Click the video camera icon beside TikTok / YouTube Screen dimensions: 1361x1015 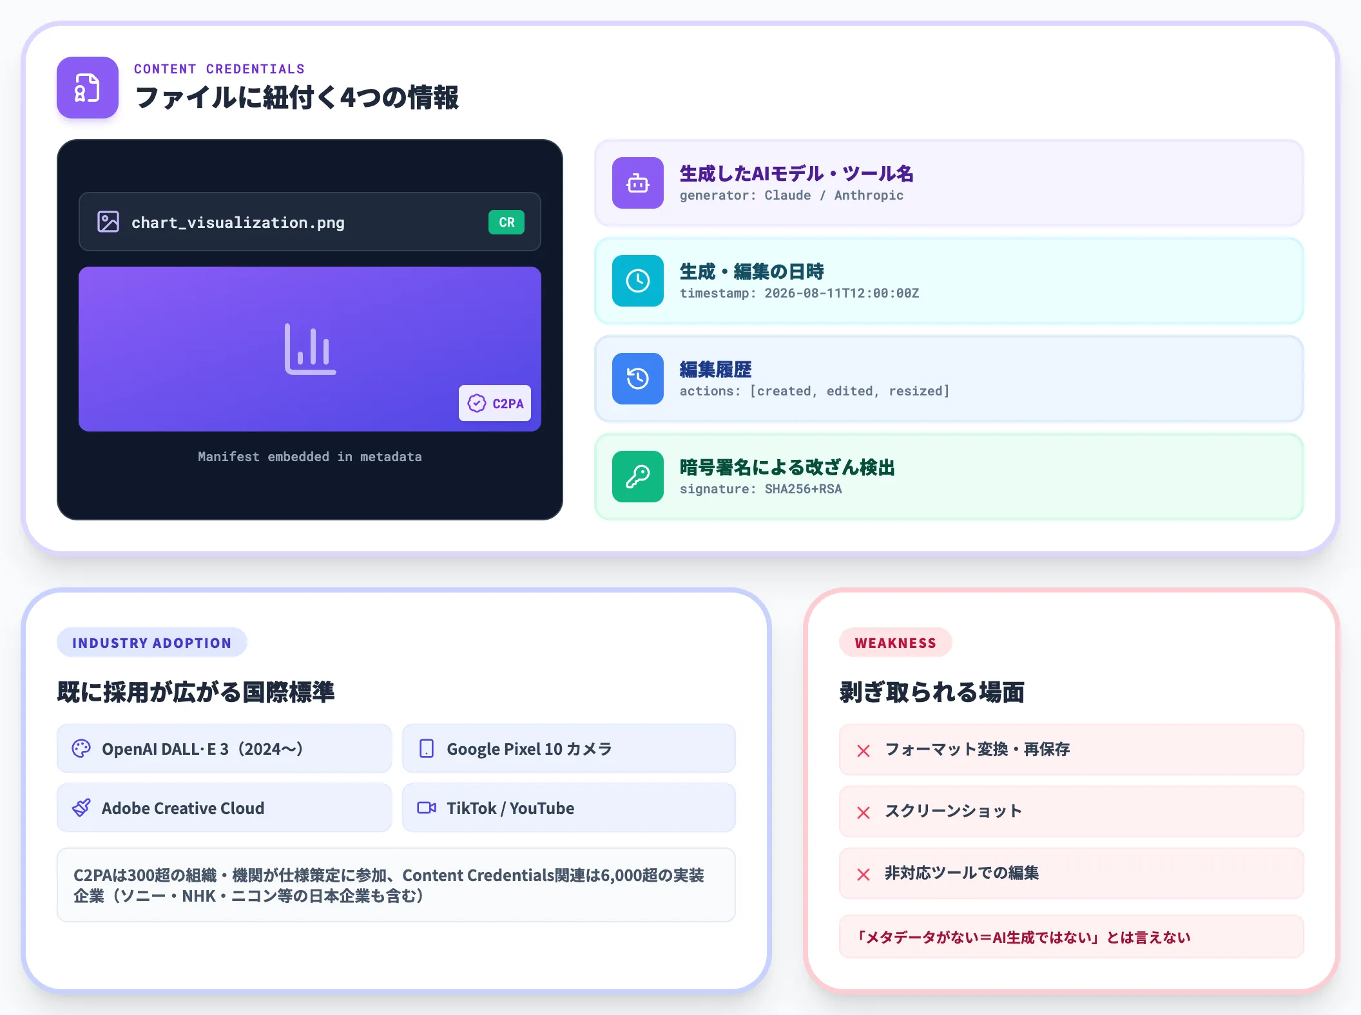(x=427, y=808)
